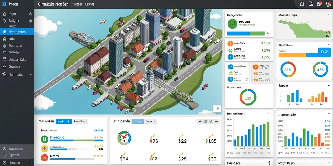Open the Sdligm sidebar item

17,21
